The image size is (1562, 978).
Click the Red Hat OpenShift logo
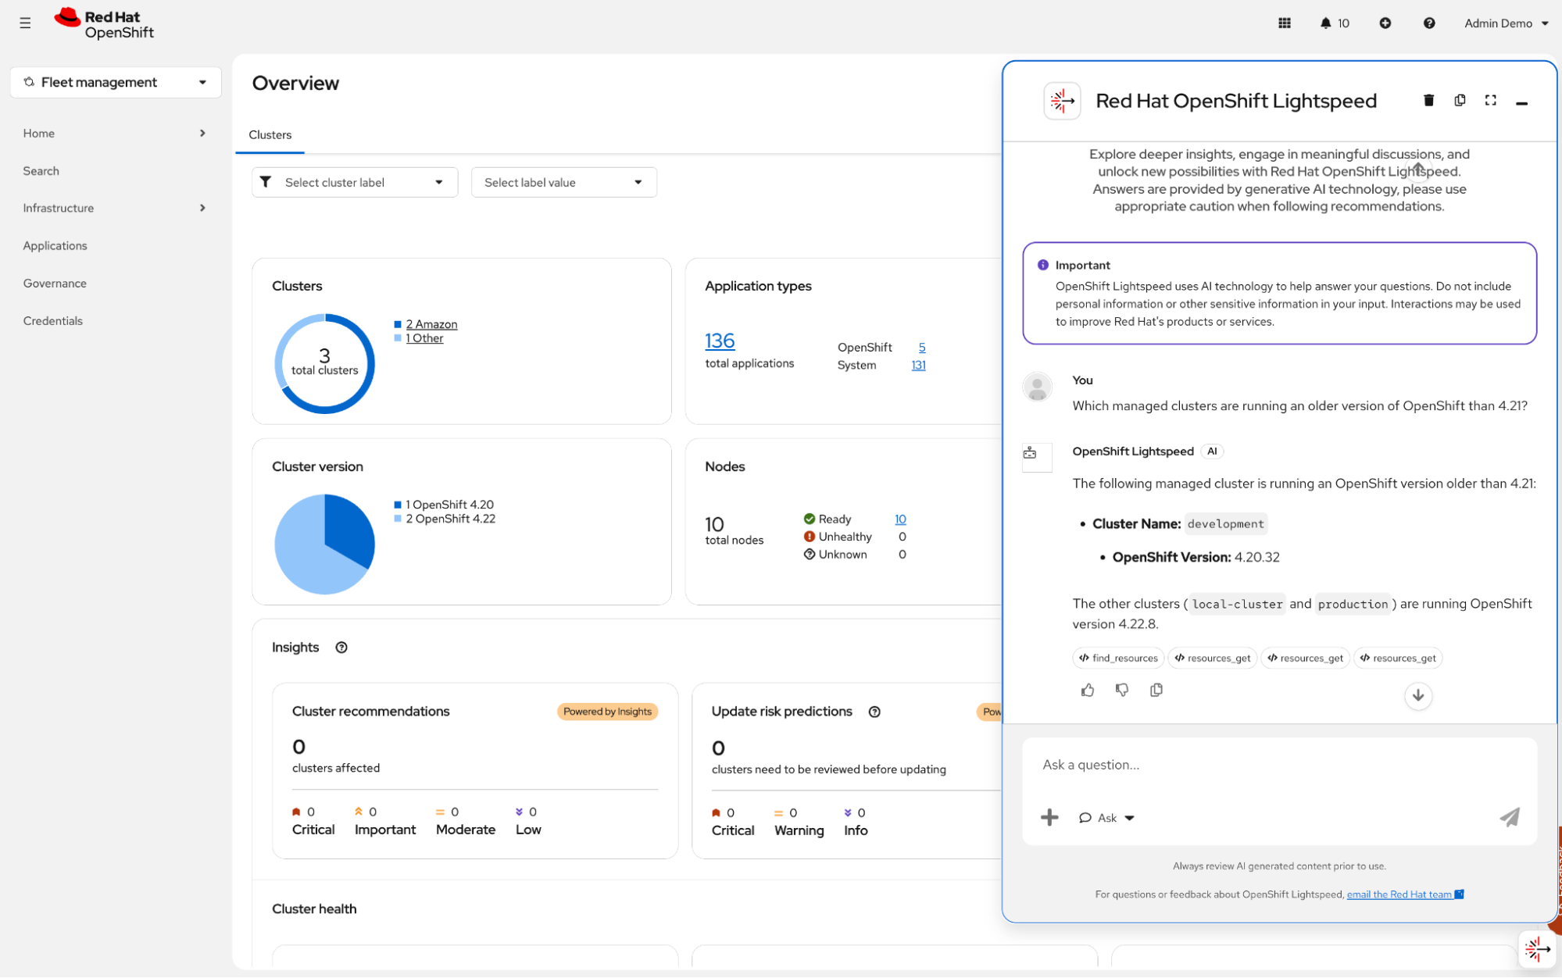coord(104,24)
